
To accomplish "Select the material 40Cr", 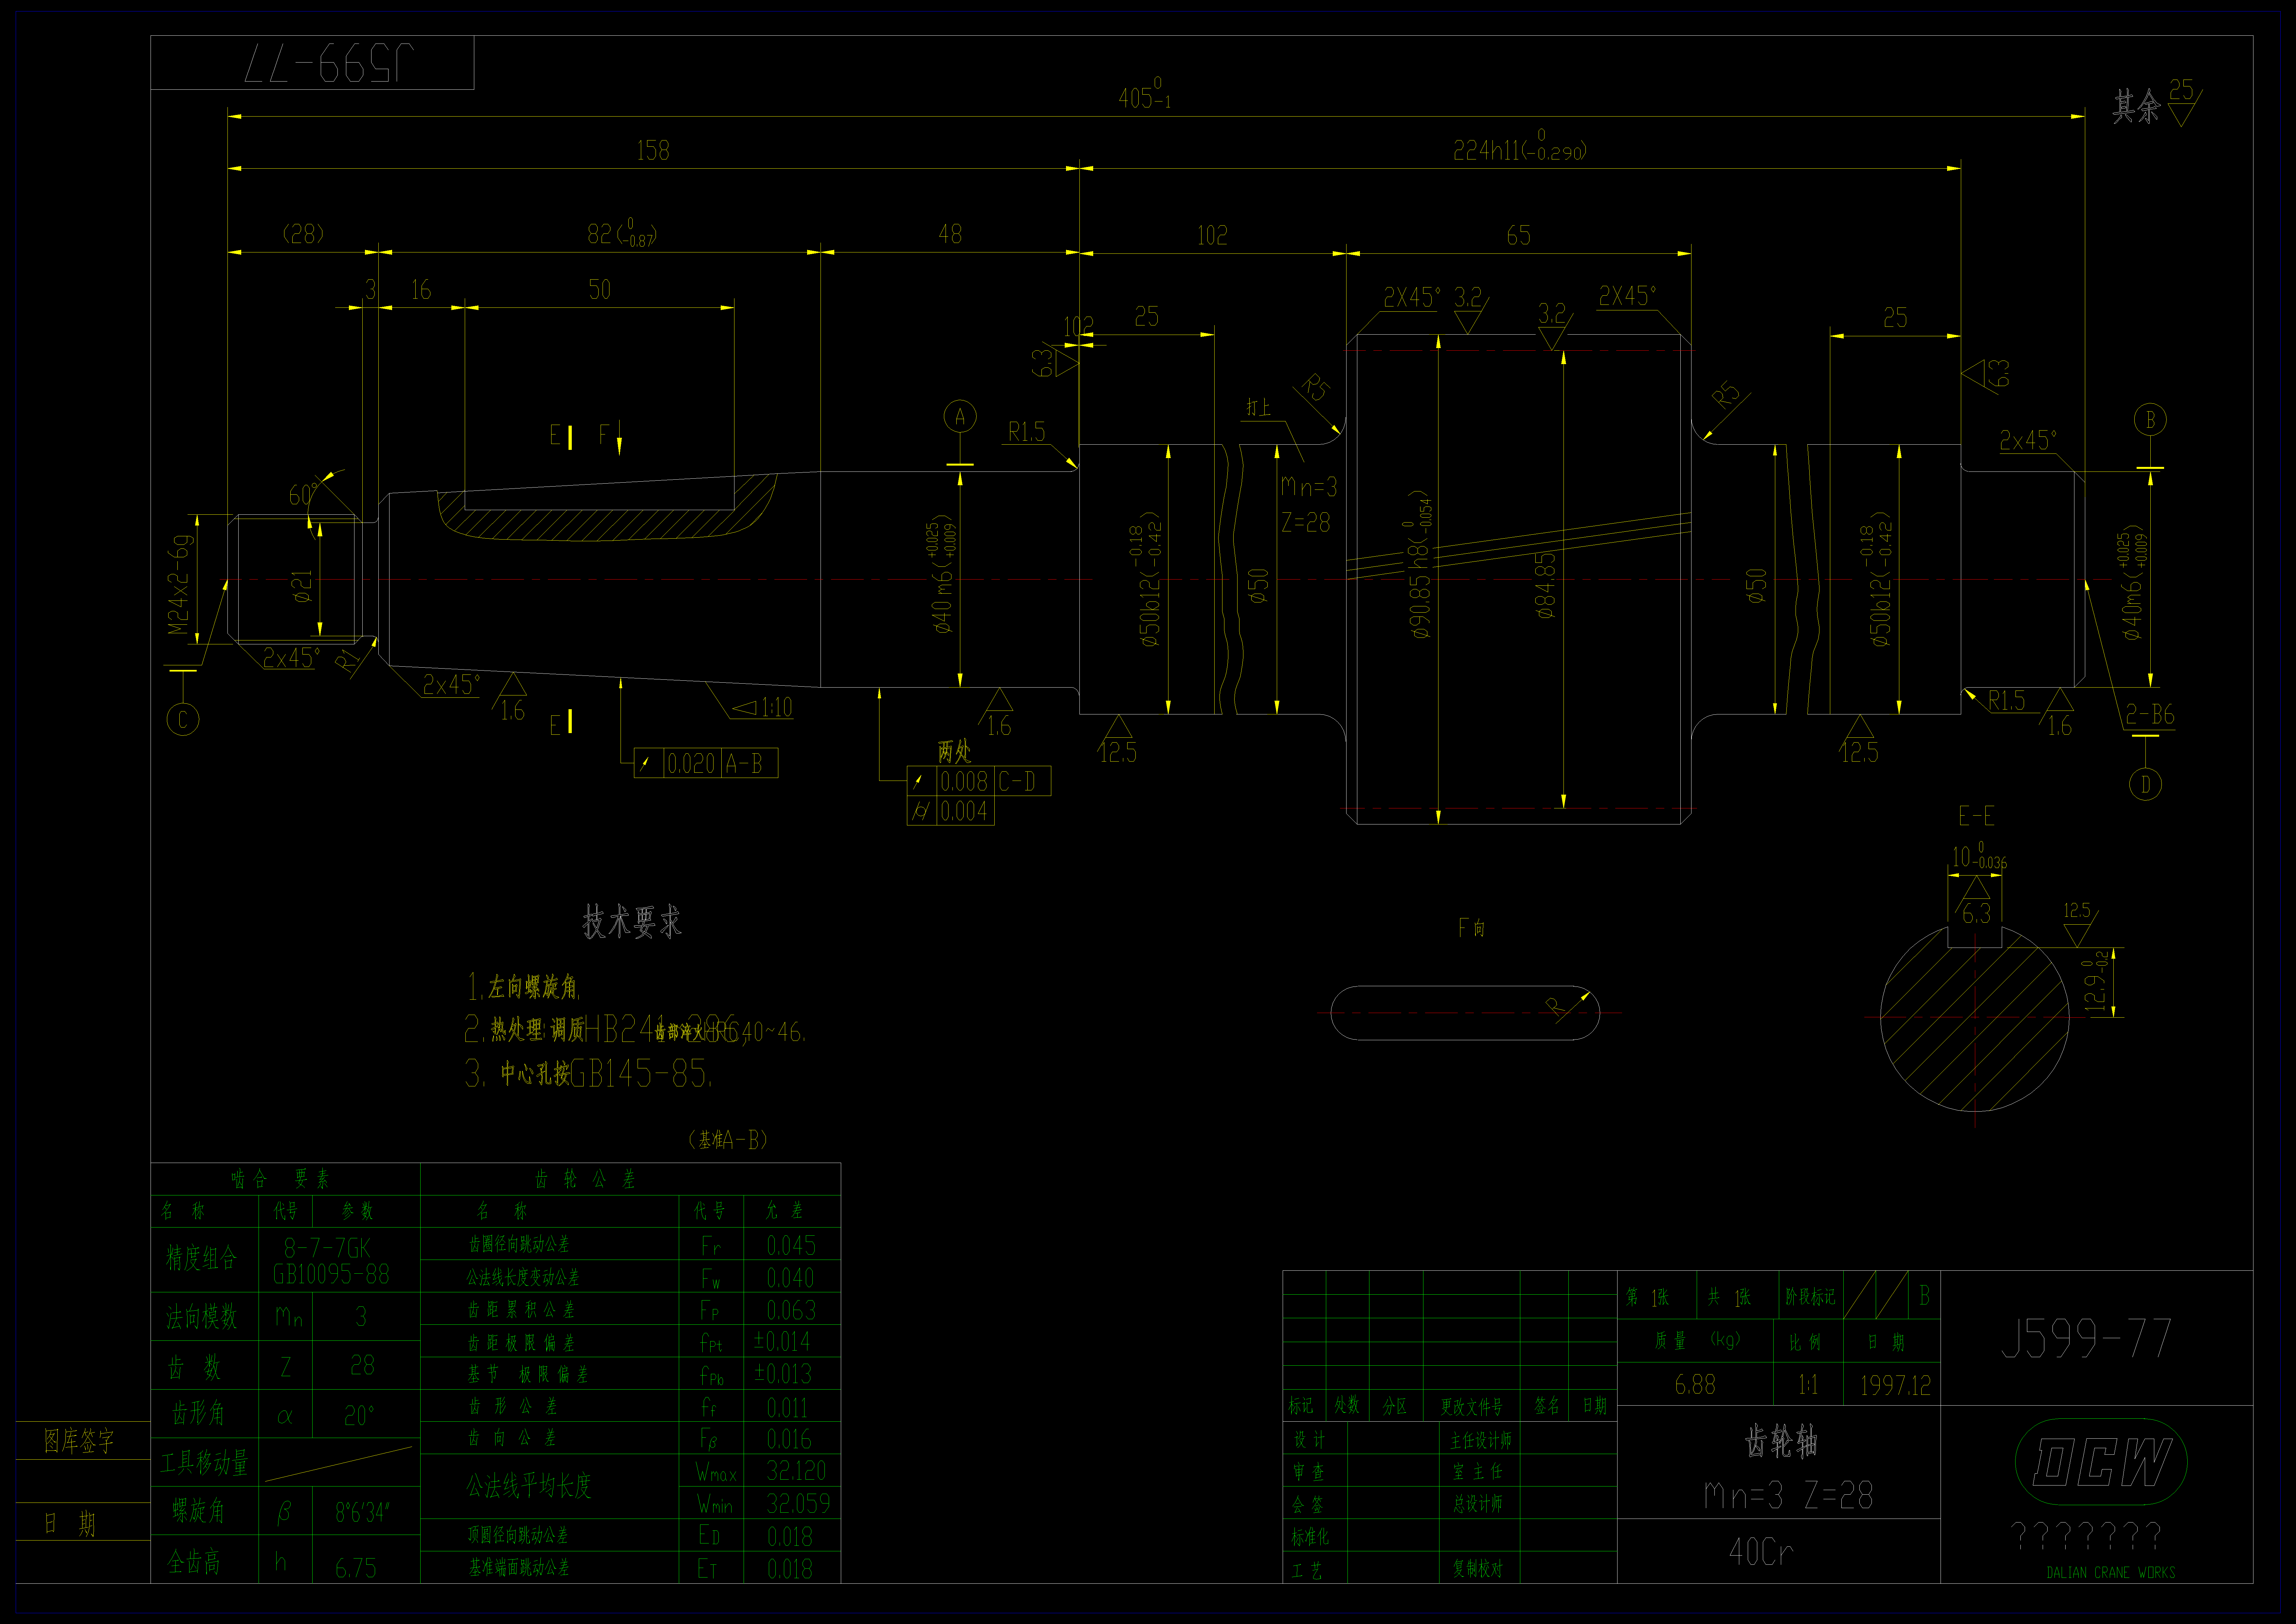I will click(x=1761, y=1552).
